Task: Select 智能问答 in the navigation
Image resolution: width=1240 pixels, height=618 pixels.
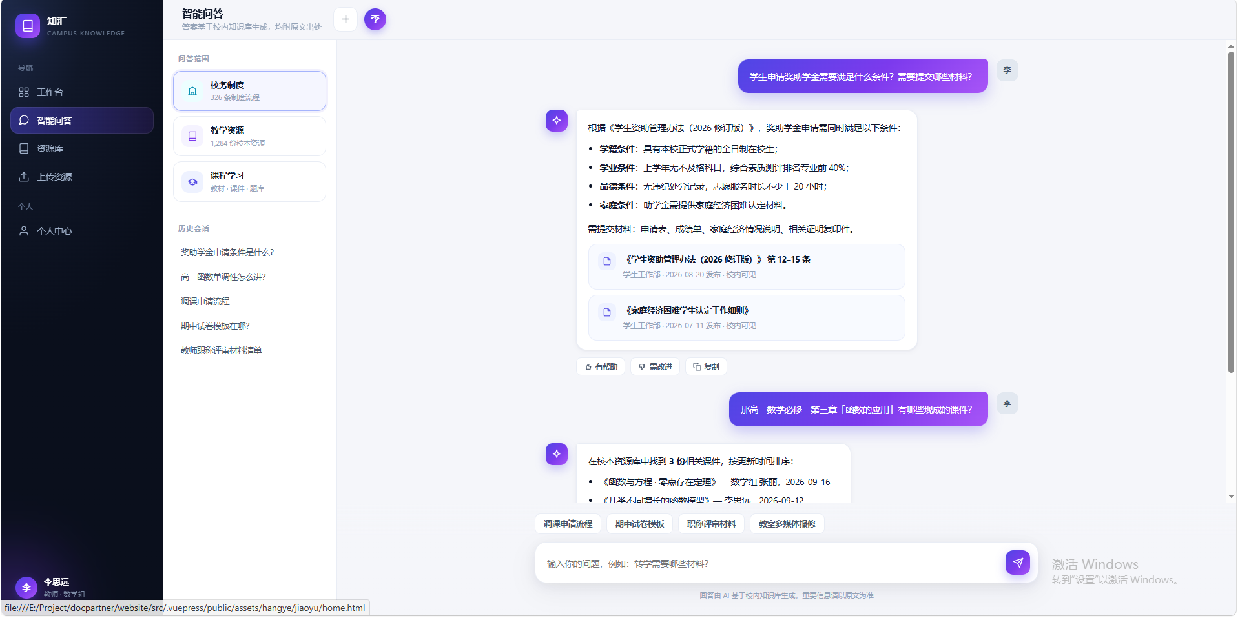Action: pyautogui.click(x=81, y=121)
